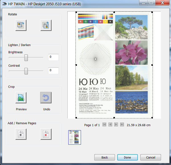Click the crop Preview icon button
This screenshot has height=165, width=171.
click(x=21, y=98)
